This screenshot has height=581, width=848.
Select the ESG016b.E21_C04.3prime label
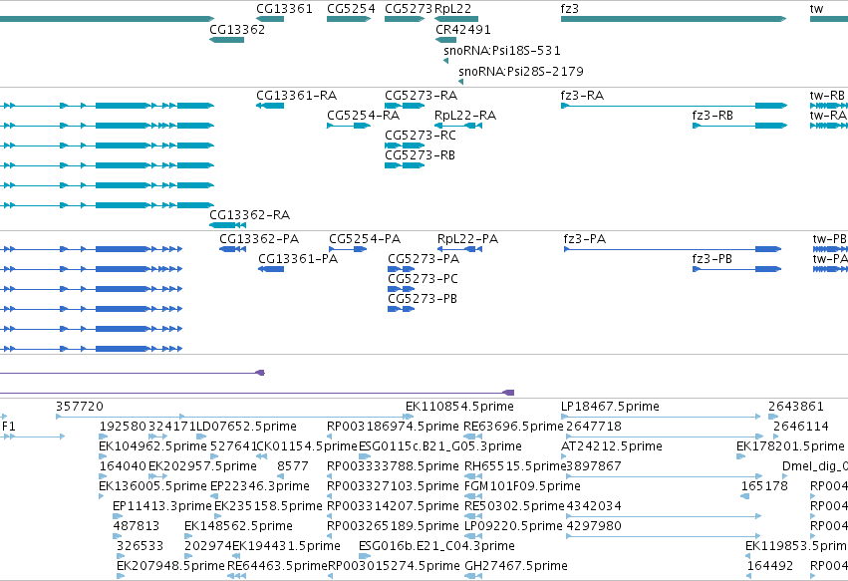[436, 547]
